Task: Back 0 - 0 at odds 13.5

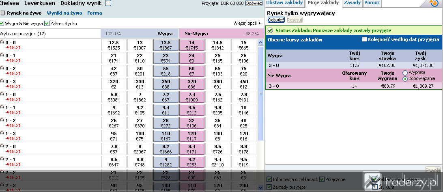Action: click(166, 45)
